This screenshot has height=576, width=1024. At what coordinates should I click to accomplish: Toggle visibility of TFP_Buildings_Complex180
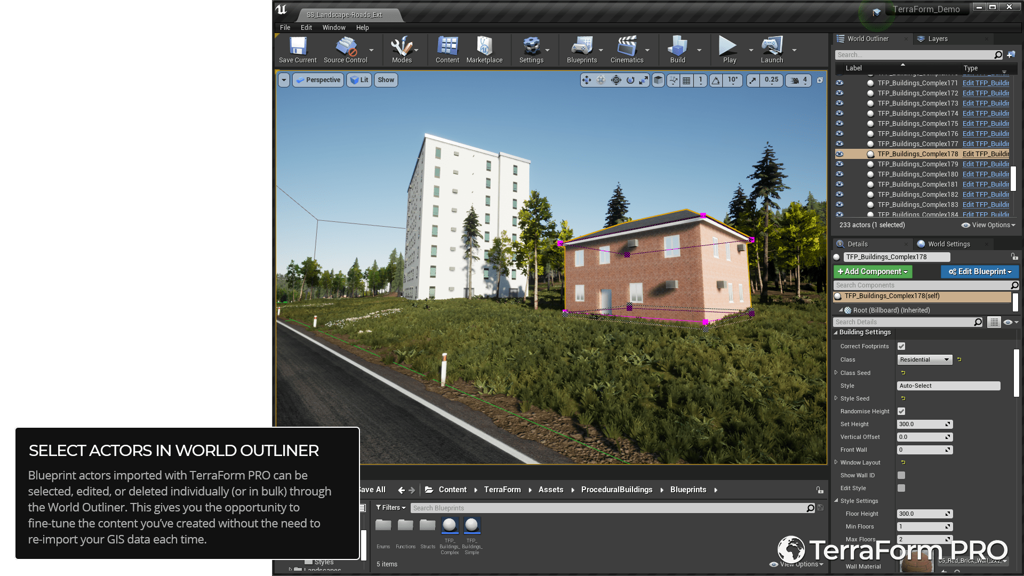[839, 174]
